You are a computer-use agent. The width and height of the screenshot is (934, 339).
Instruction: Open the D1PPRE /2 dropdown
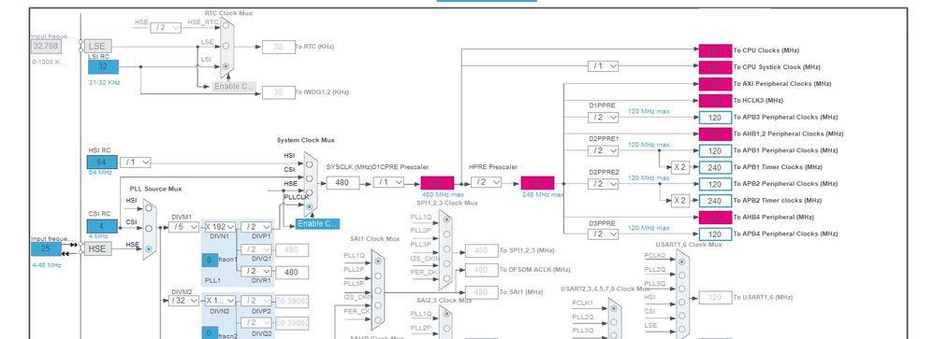[603, 117]
